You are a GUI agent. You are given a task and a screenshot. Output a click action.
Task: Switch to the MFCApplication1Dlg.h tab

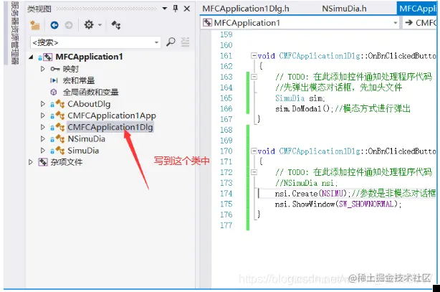point(246,9)
